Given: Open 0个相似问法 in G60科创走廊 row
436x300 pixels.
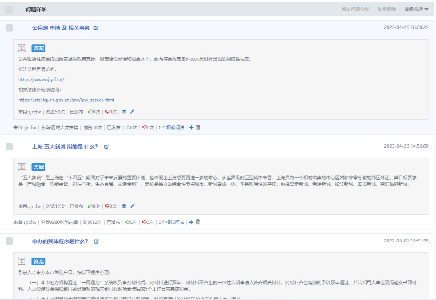Looking at the screenshot, I should click(x=171, y=222).
